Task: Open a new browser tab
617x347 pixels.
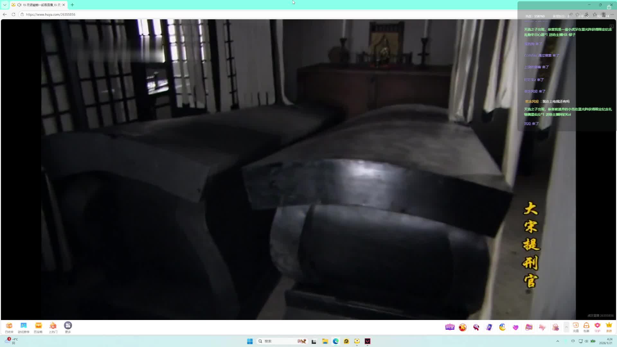Action: 72,5
